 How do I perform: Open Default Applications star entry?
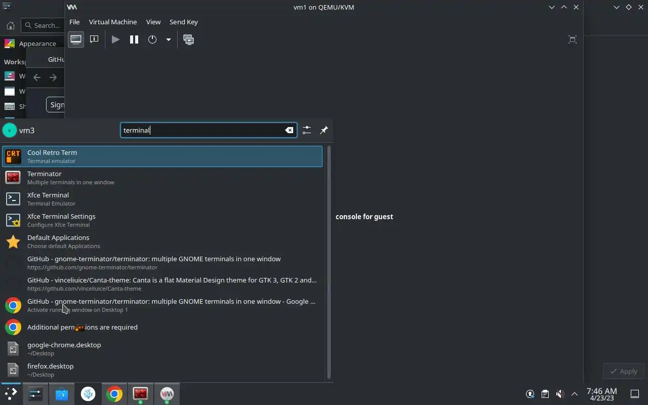pos(162,241)
